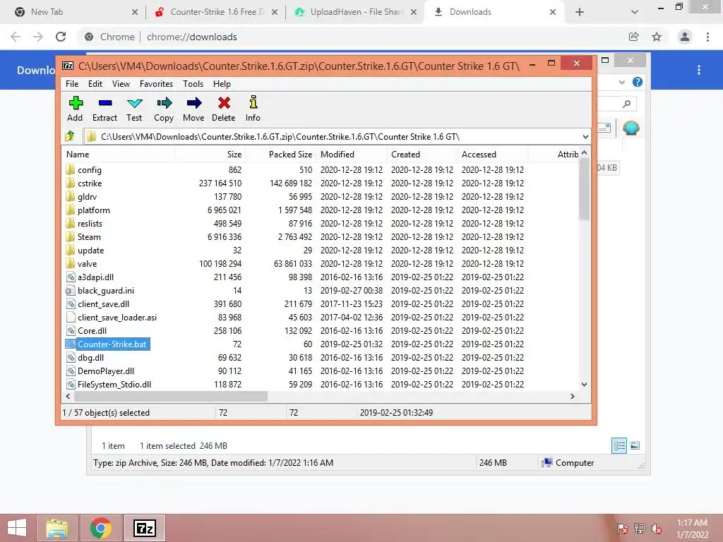Open the File menu
The width and height of the screenshot is (723, 542).
pyautogui.click(x=72, y=84)
